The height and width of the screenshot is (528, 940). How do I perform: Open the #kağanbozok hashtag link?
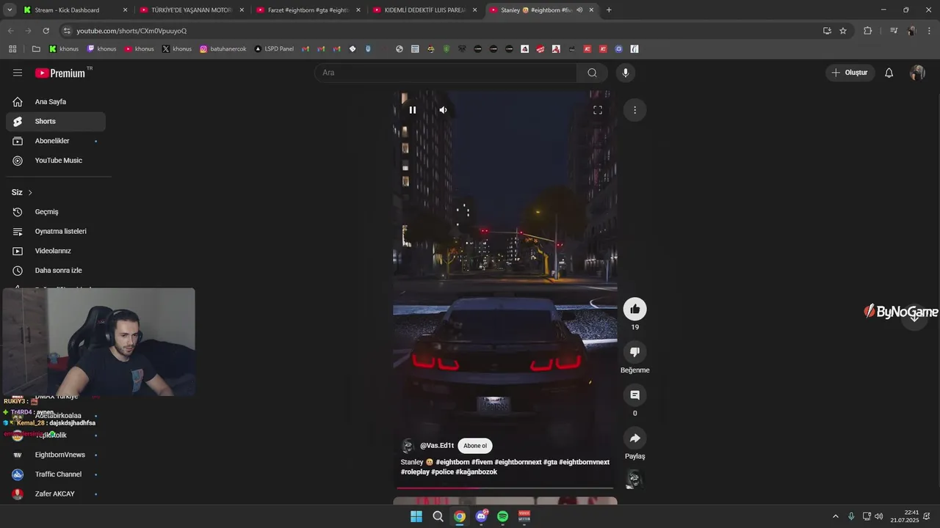[x=476, y=472]
